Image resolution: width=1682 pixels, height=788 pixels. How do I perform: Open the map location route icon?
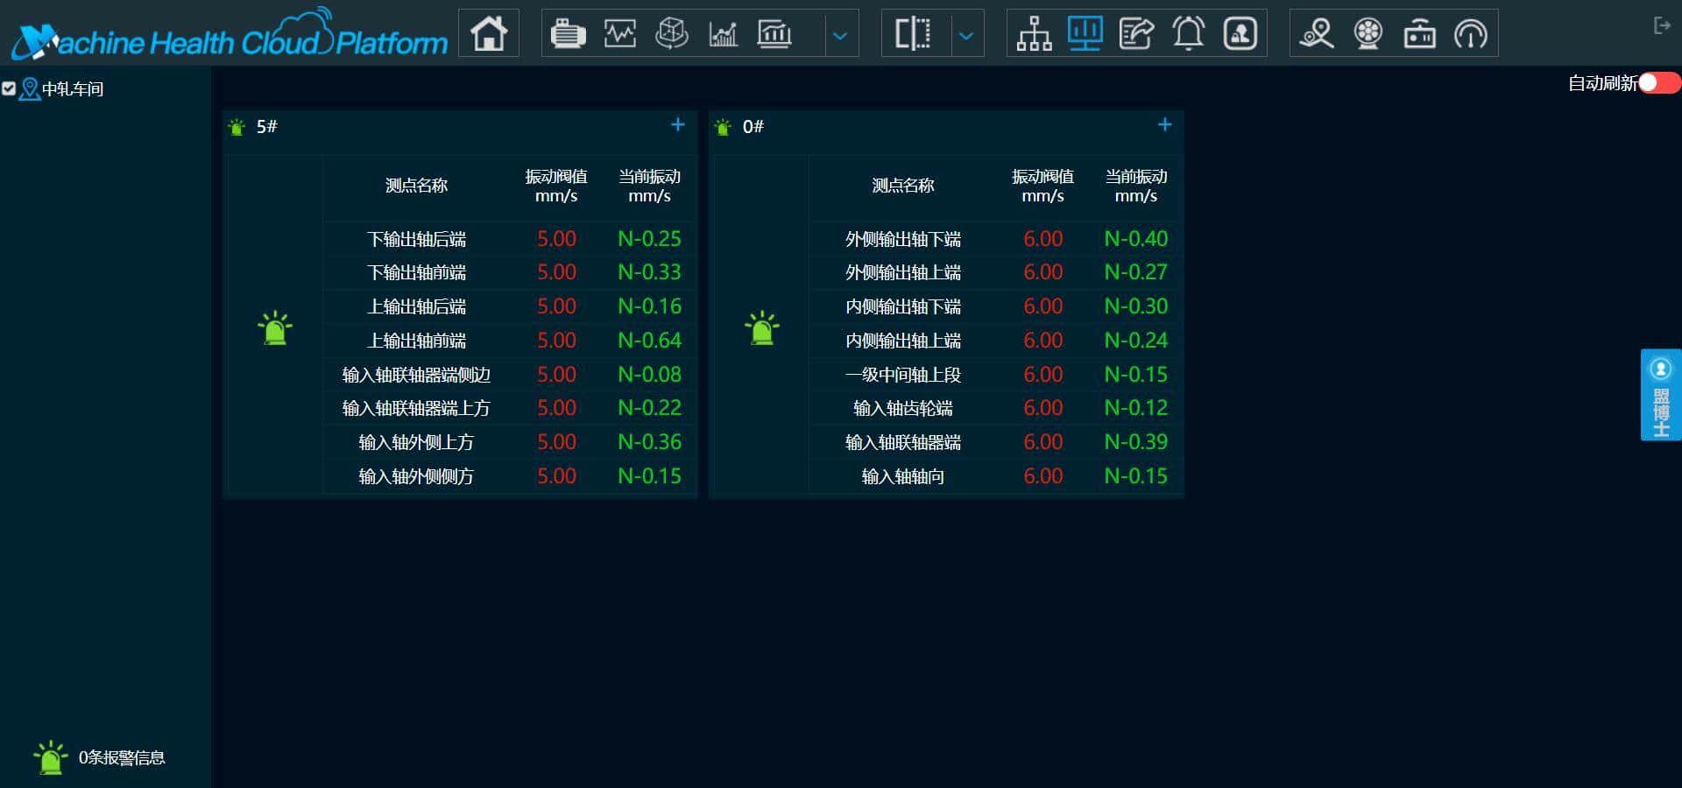(x=1317, y=34)
